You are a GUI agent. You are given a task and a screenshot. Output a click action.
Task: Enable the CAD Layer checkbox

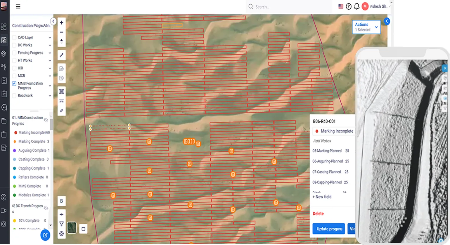click(14, 37)
